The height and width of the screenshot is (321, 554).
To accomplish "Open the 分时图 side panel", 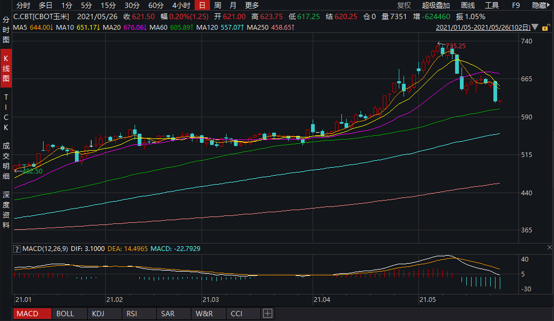I will pos(6,30).
